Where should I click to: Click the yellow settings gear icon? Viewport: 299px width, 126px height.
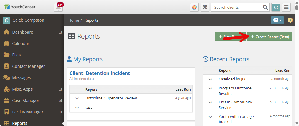[x=290, y=20]
